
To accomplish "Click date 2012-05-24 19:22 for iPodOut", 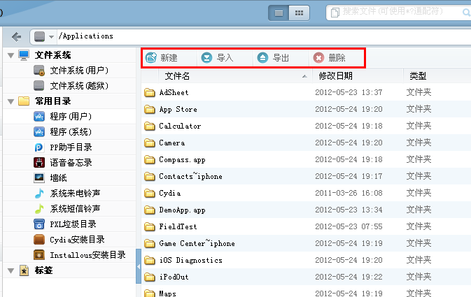I will (349, 277).
